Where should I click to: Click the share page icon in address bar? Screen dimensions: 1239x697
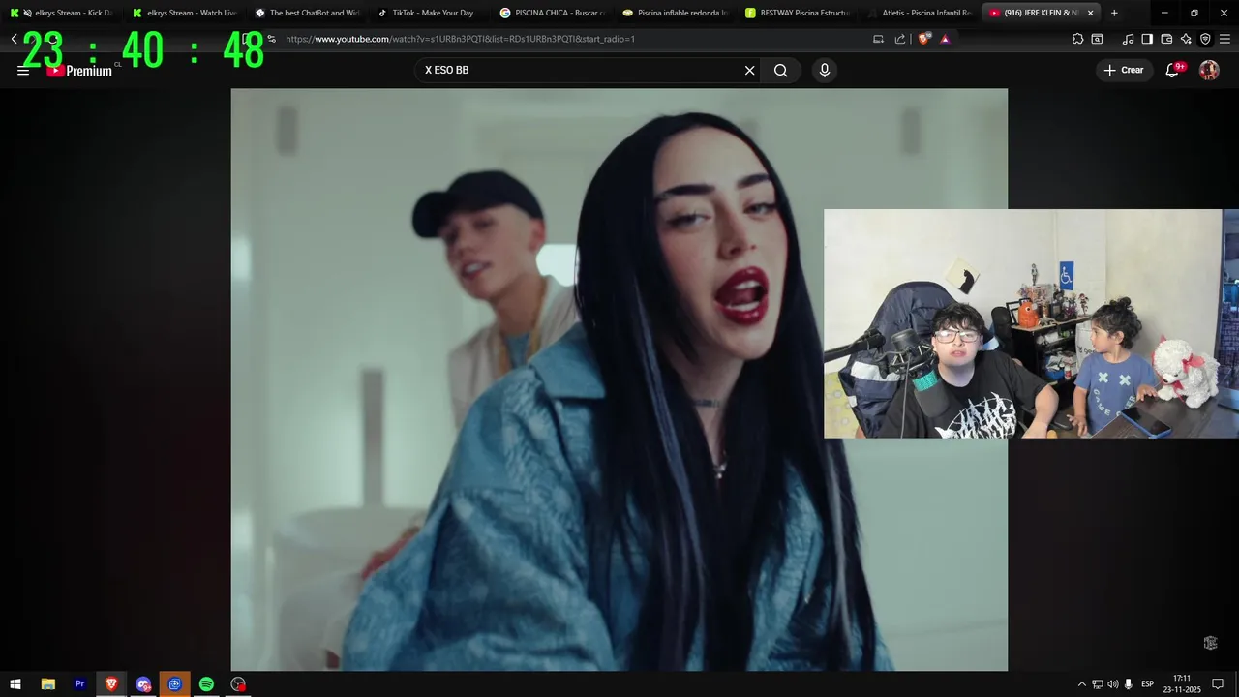click(x=900, y=39)
